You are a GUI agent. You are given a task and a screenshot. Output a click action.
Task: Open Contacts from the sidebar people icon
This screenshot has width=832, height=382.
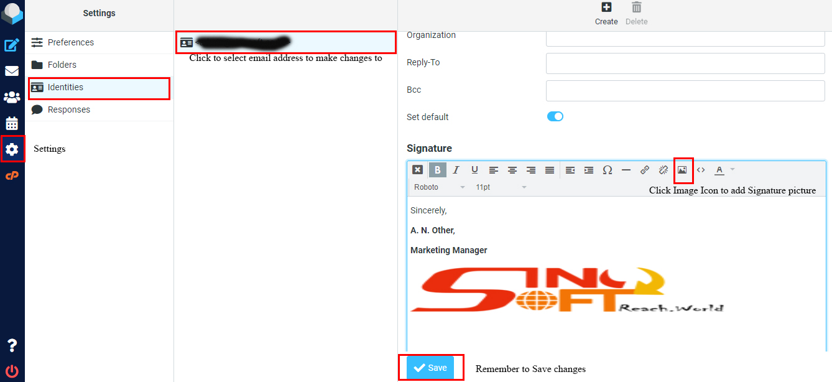point(12,97)
